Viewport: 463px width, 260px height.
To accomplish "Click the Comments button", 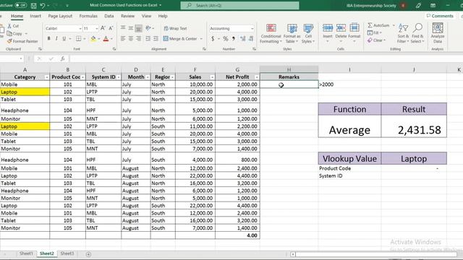I will click(x=440, y=16).
